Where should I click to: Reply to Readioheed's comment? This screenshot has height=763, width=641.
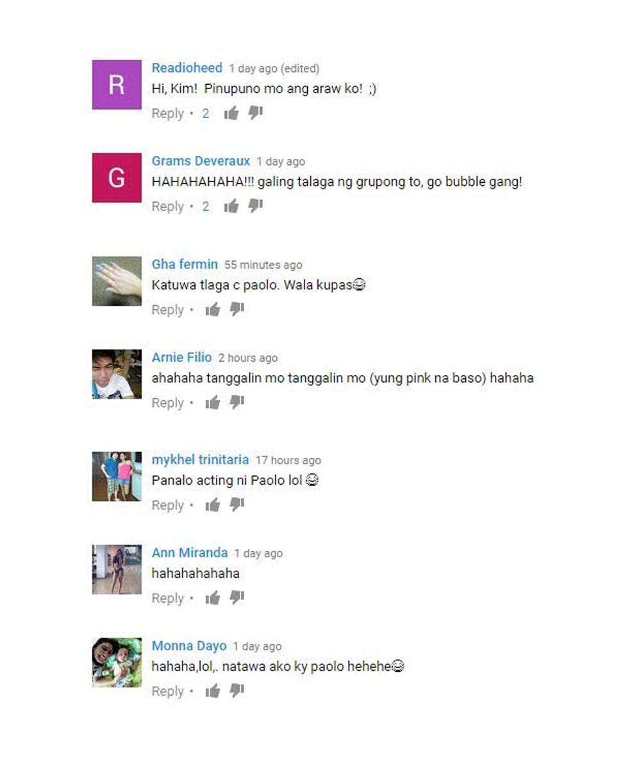tap(168, 113)
